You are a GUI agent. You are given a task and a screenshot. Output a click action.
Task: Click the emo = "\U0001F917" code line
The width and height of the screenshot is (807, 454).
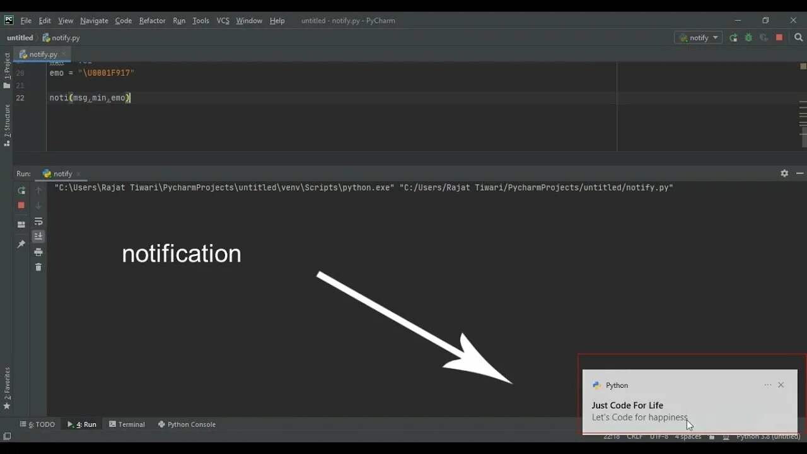(x=92, y=73)
